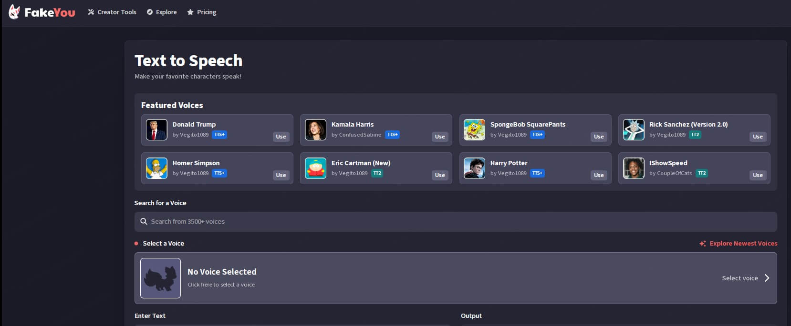Click the sparkle icon beside Explore Newest Voices
791x326 pixels.
pyautogui.click(x=702, y=244)
